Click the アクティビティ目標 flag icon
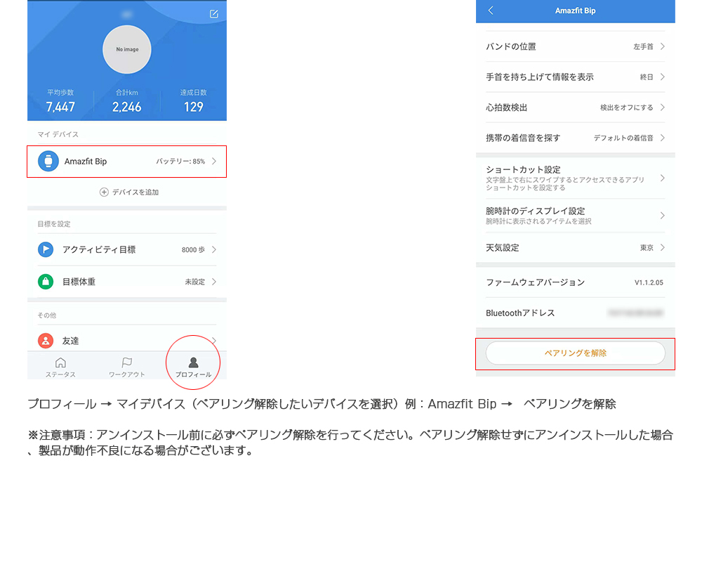This screenshot has height=562, width=702. pyautogui.click(x=46, y=249)
